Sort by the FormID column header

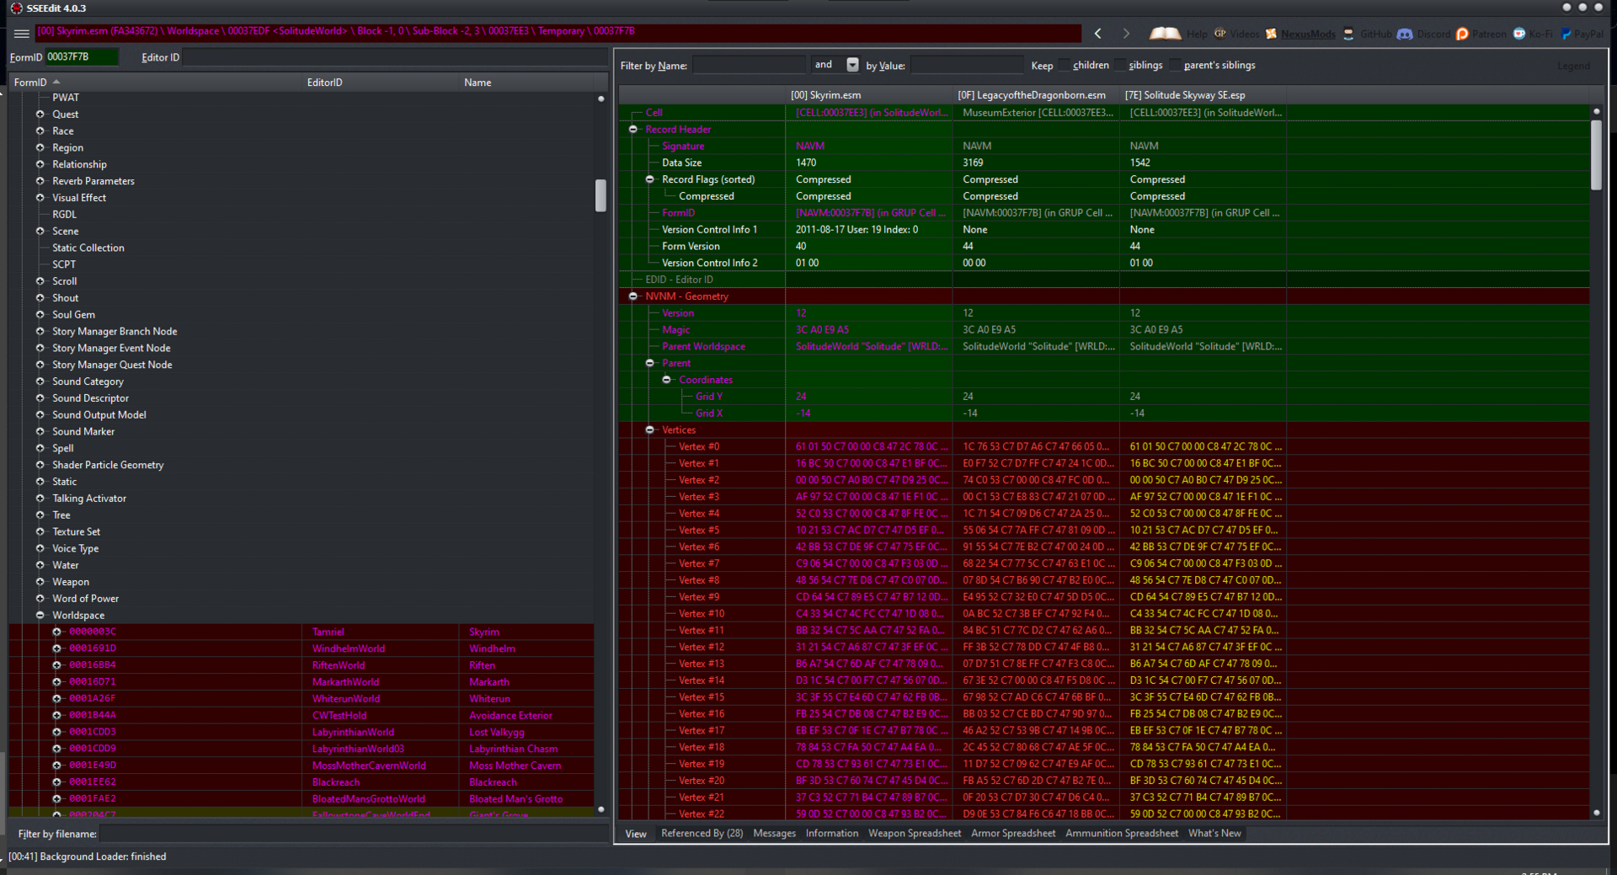click(157, 83)
